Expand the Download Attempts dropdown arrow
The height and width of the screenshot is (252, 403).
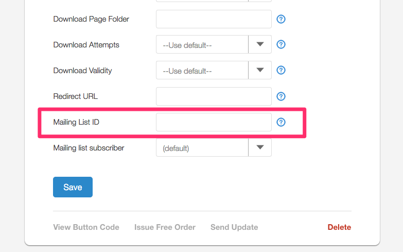[260, 44]
